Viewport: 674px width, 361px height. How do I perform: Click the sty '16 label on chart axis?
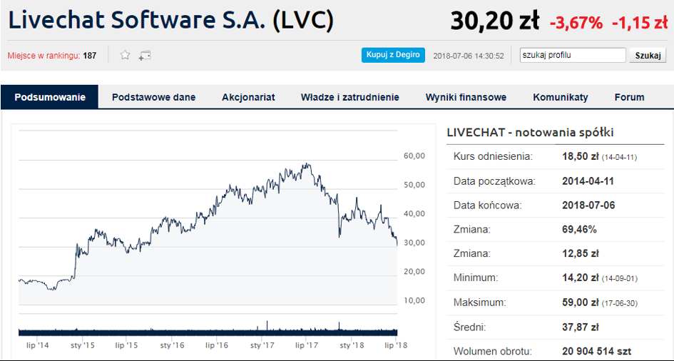[x=172, y=345]
